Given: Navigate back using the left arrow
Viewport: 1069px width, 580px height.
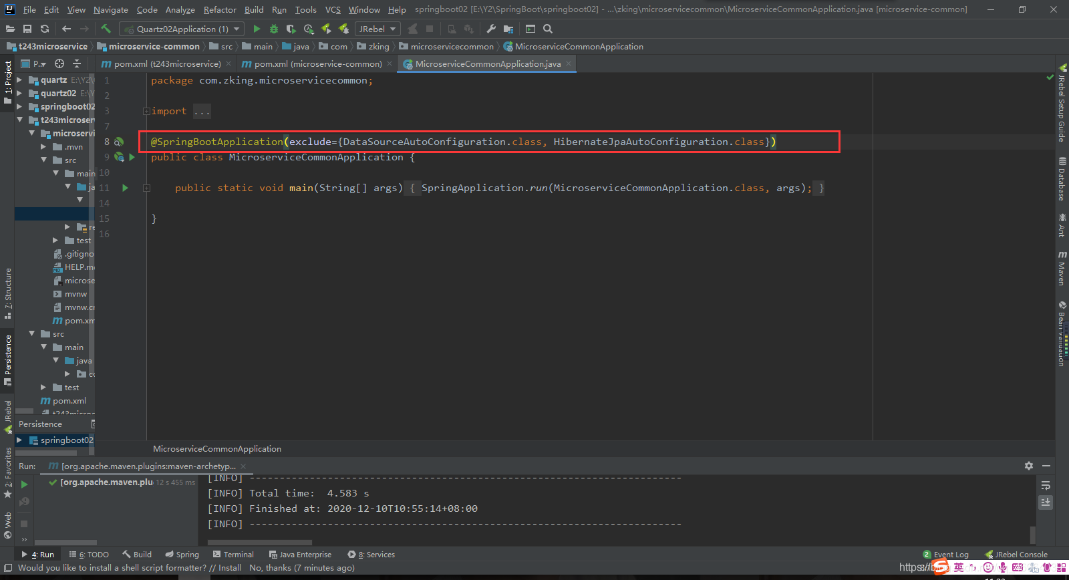Looking at the screenshot, I should 66,29.
